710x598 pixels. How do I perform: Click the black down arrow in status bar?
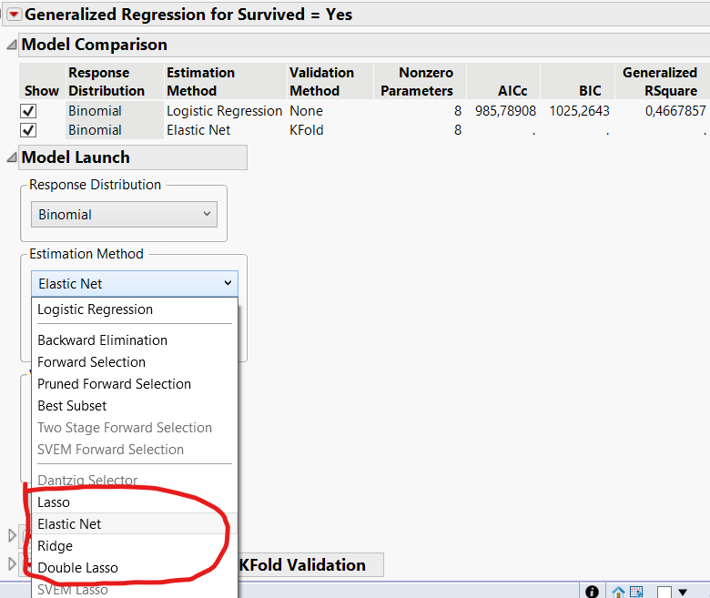point(683,592)
